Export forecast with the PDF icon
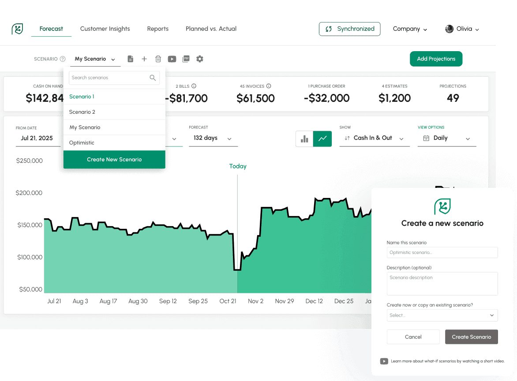517x381 pixels. point(186,59)
